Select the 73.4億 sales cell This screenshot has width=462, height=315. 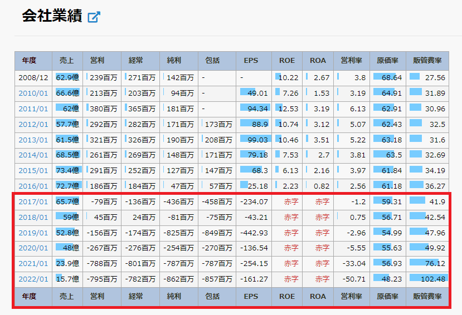(x=67, y=171)
